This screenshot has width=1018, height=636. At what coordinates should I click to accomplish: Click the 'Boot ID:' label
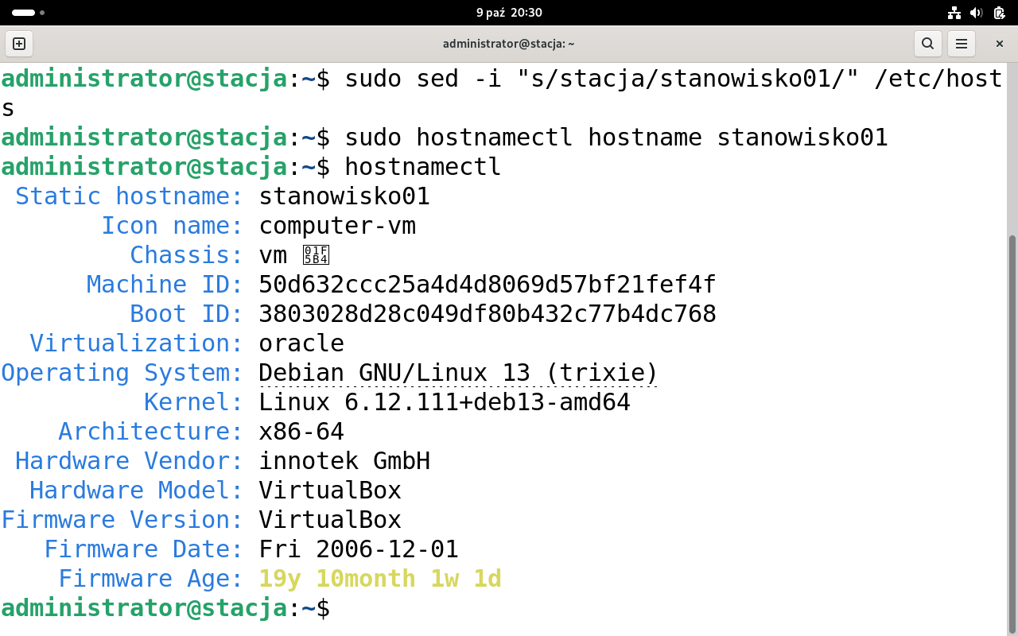click(186, 314)
